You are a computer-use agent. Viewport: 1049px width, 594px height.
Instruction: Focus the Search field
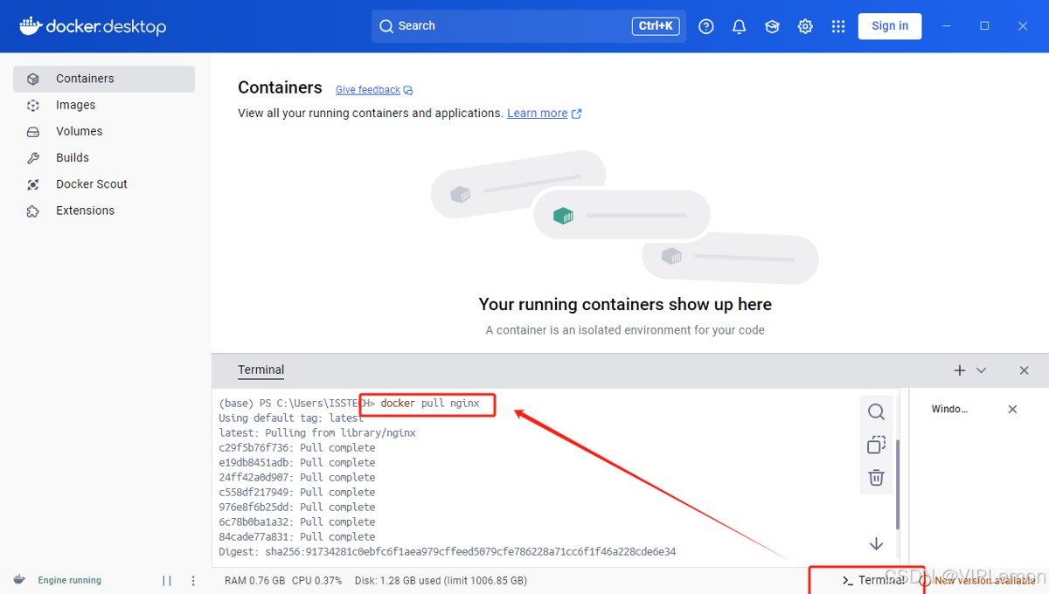[529, 26]
